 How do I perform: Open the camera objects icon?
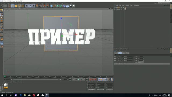coord(70,6)
